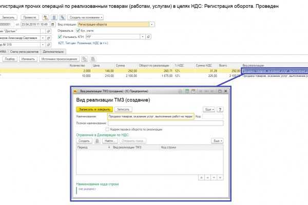This screenshot has width=308, height=205.
Task: Click the Источники происхождения button
Action: pyautogui.click(x=59, y=59)
